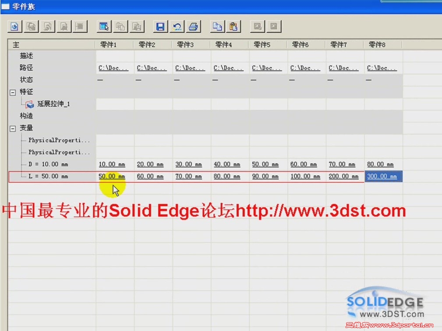Viewport: 442px width, 331px height.
Task: Click the 零件1 column header
Action: pyautogui.click(x=115, y=45)
